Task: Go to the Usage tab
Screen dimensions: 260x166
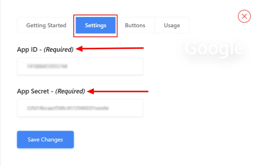Action: (172, 25)
